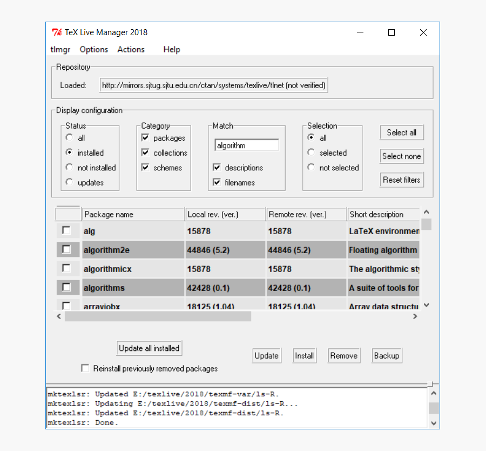486x451 pixels.
Task: Select the 'updates' status option
Action: coord(70,182)
